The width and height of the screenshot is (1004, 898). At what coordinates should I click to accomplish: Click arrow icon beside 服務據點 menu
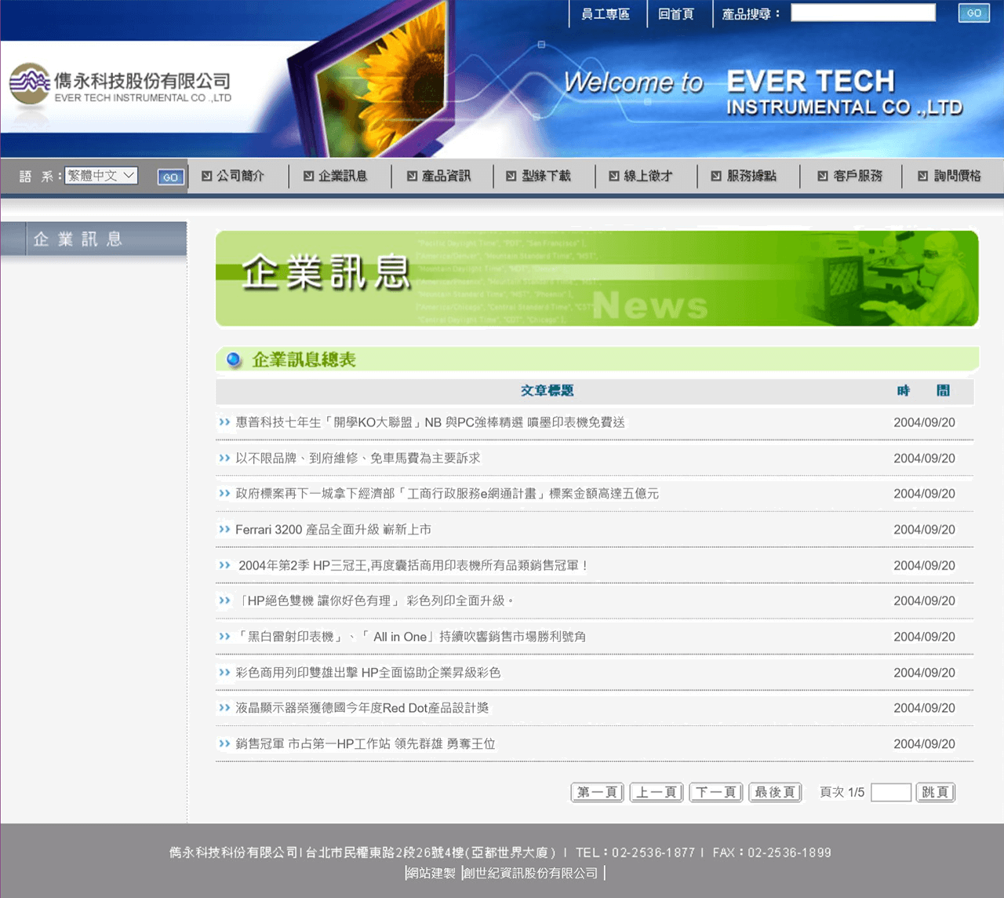pyautogui.click(x=716, y=177)
